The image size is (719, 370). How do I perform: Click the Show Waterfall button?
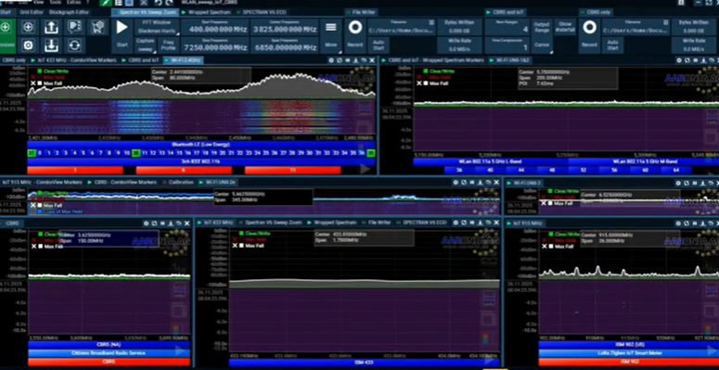[x=565, y=27]
